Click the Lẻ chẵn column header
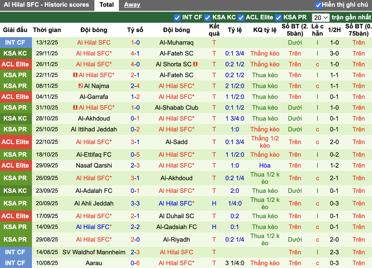372x268 pixels. tap(317, 30)
